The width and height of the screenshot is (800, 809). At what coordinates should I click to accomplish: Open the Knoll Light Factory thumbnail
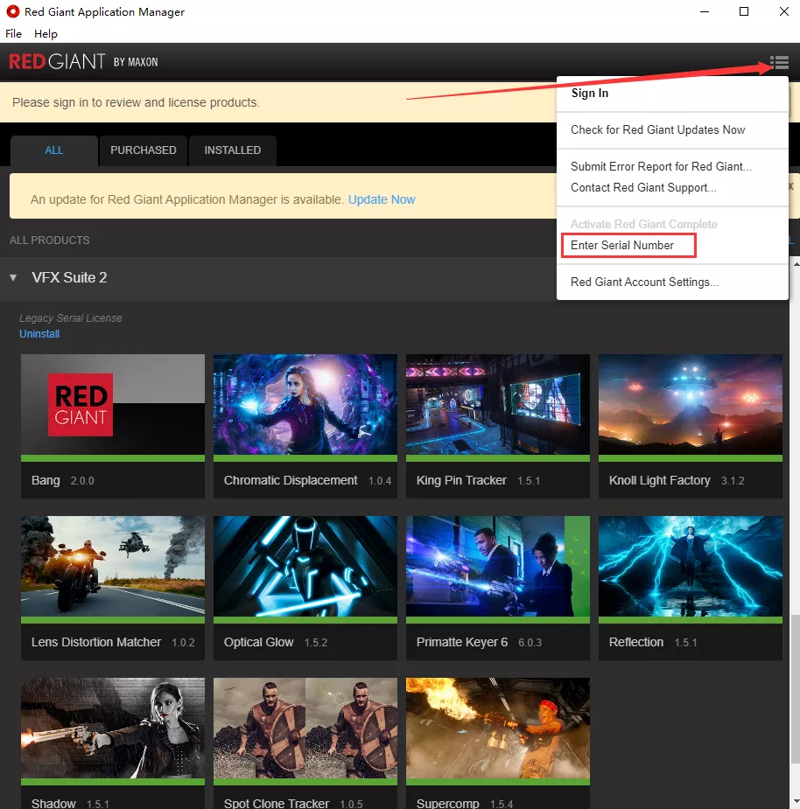[691, 404]
